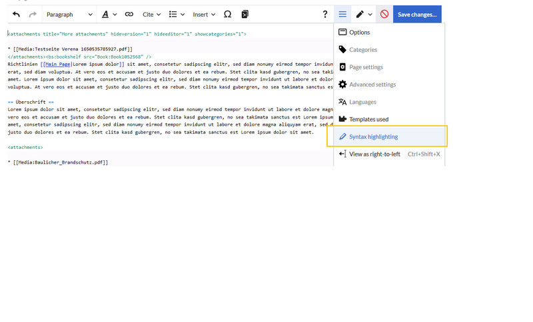
Task: Insert a link with chain icon
Action: 129,14
